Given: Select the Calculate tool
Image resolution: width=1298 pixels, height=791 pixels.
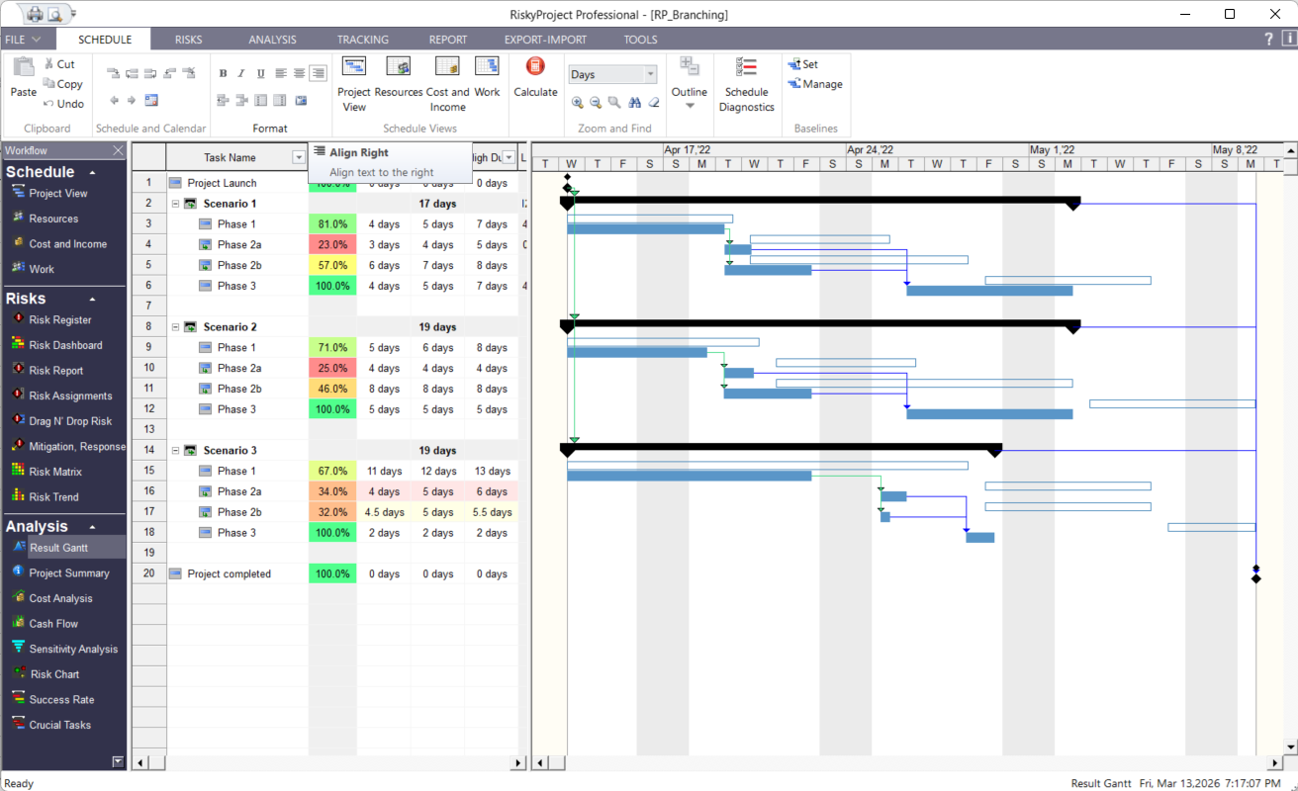Looking at the screenshot, I should coord(535,79).
